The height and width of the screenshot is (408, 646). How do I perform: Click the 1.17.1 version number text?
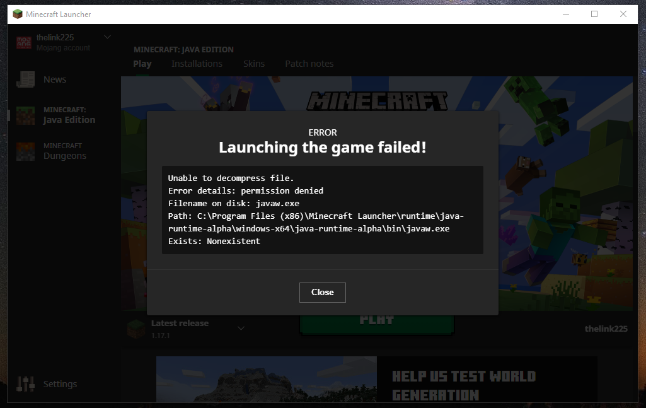[x=160, y=335]
